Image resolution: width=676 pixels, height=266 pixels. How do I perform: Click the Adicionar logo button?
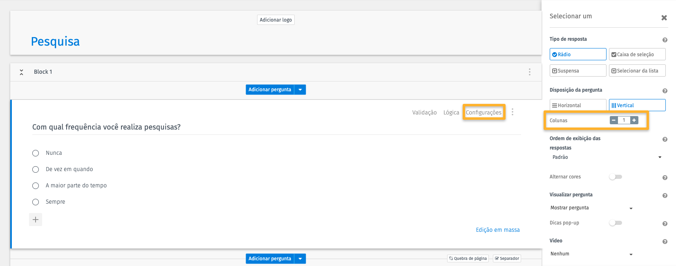tap(275, 20)
